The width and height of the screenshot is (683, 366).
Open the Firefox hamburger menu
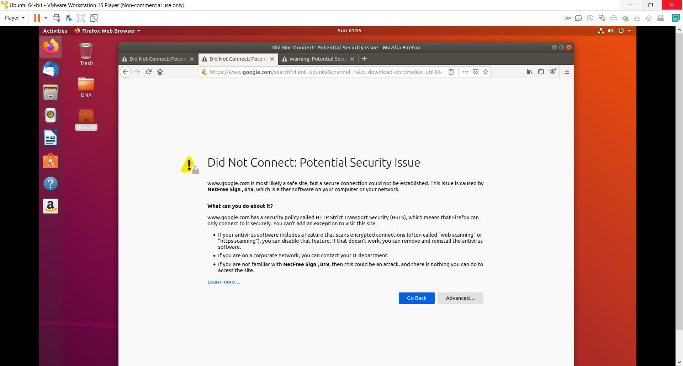[x=567, y=72]
